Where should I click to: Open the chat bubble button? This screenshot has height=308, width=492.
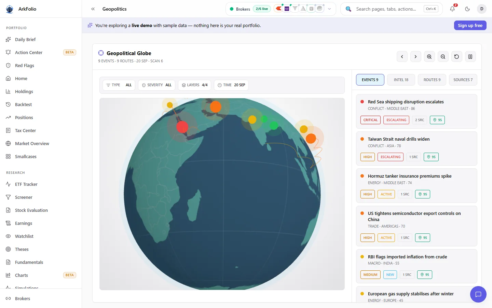click(478, 294)
